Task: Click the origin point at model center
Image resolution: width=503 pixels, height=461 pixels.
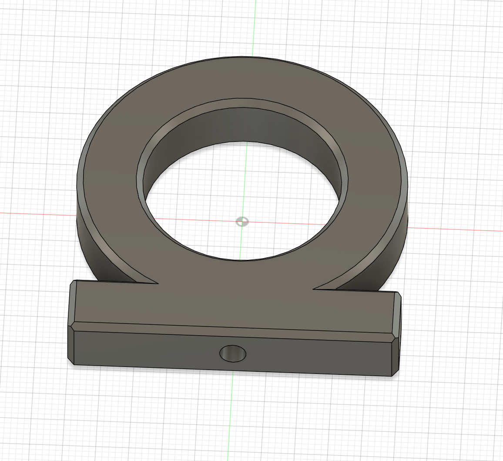Action: 242,222
